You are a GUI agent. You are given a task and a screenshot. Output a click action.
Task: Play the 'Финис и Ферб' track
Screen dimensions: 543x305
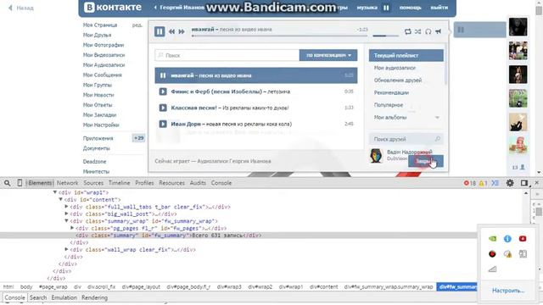tap(163, 91)
